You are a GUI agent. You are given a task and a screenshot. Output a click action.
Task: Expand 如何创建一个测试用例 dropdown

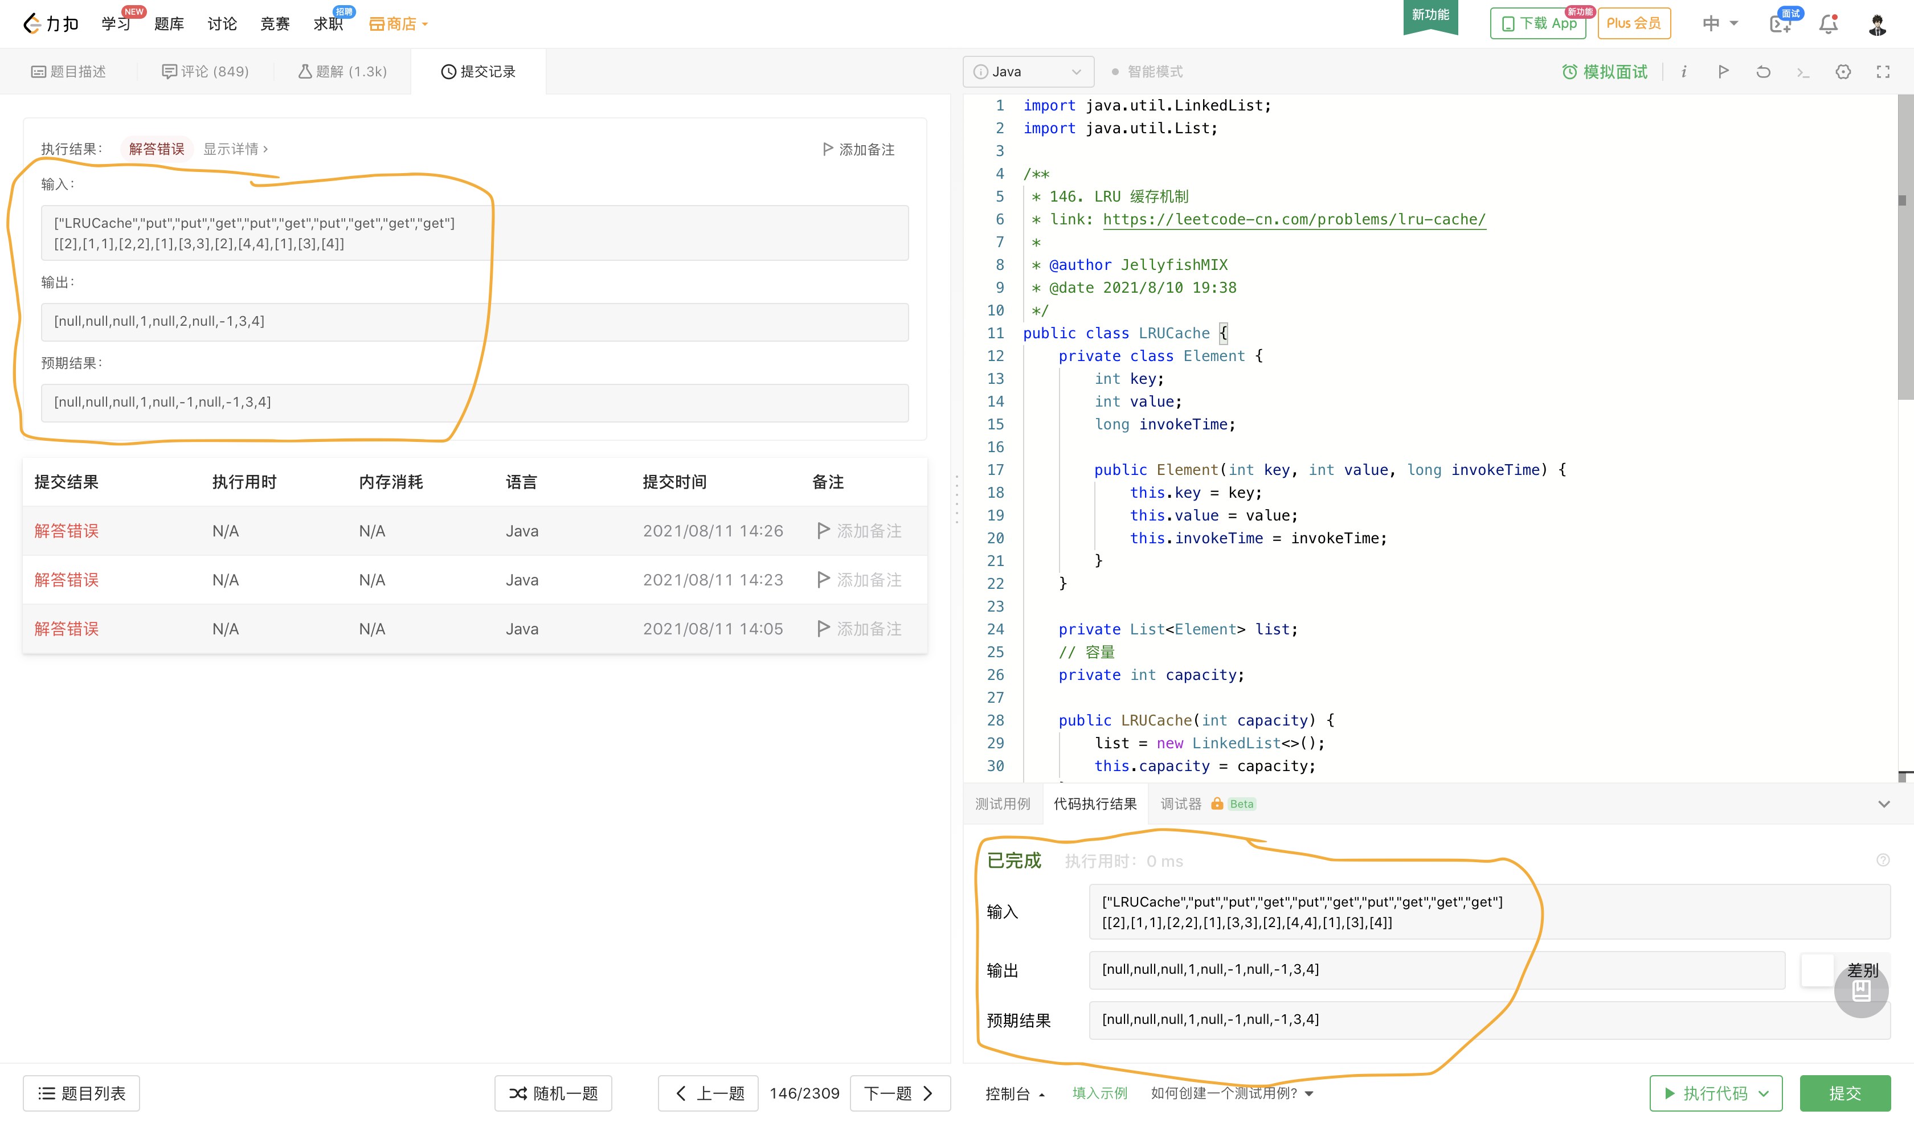[x=1232, y=1093]
